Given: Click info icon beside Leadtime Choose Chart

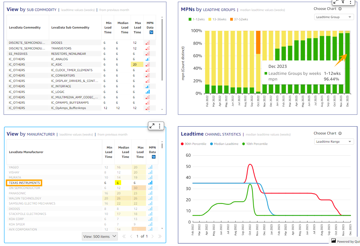Looking at the screenshot, I should click(340, 133).
